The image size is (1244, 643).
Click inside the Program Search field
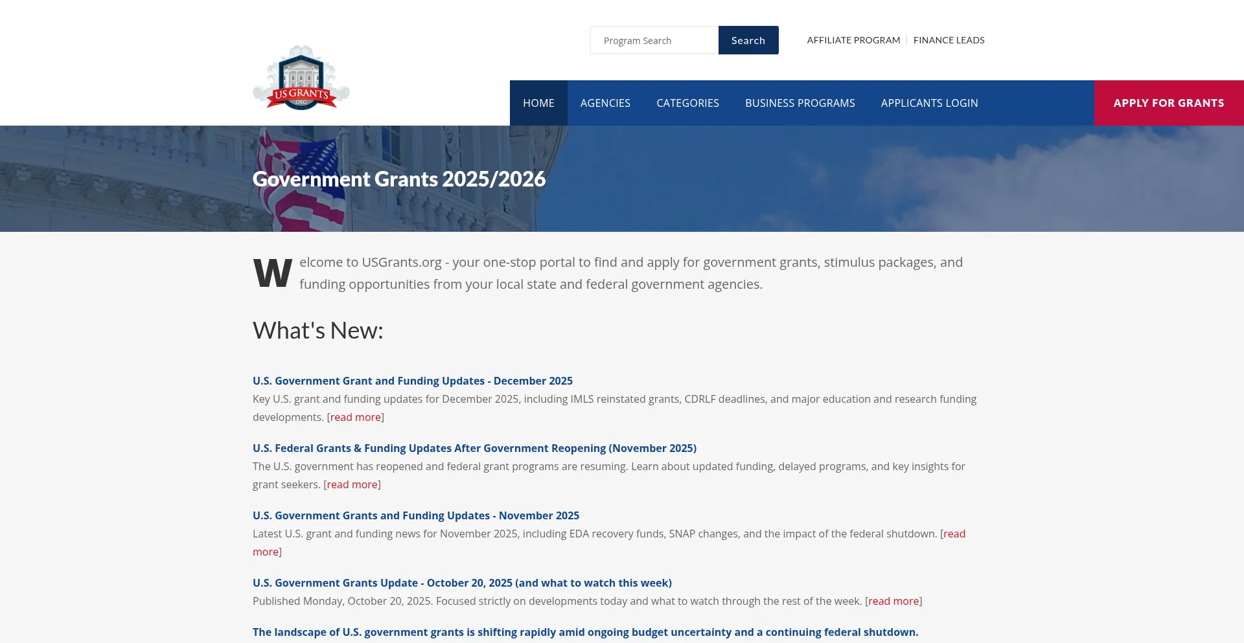(654, 40)
